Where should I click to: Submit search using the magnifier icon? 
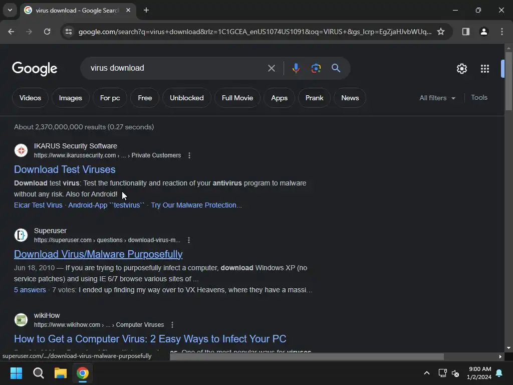click(336, 68)
